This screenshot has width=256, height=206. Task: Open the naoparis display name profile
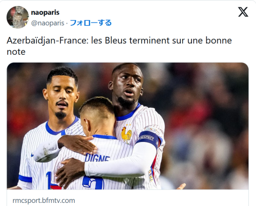[x=45, y=12]
